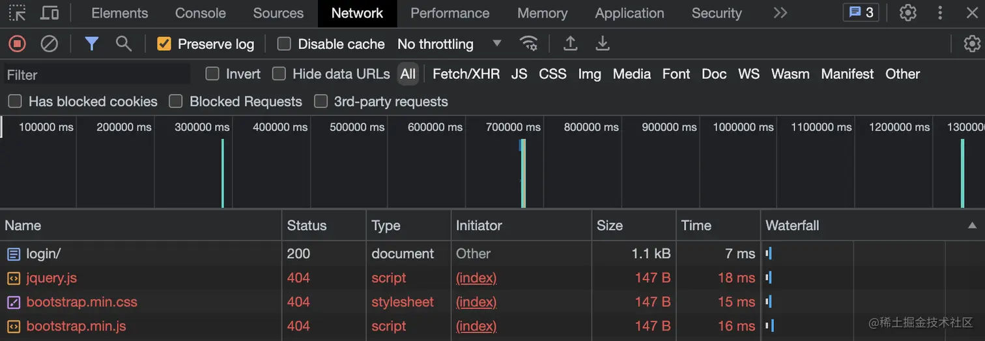Open the inspect element picker

pos(18,12)
